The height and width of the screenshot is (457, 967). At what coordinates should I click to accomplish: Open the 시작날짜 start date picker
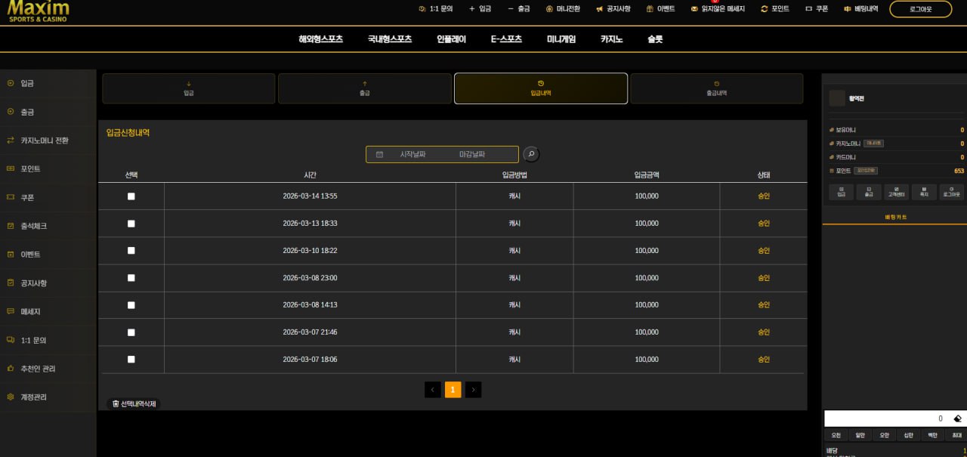(412, 154)
